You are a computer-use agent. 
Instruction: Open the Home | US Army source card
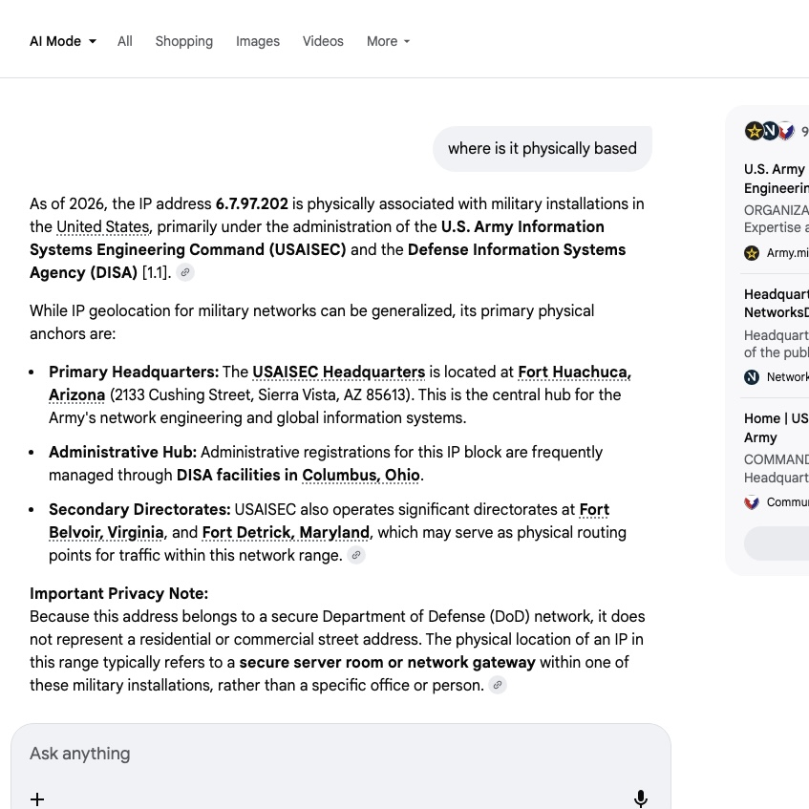[776, 460]
